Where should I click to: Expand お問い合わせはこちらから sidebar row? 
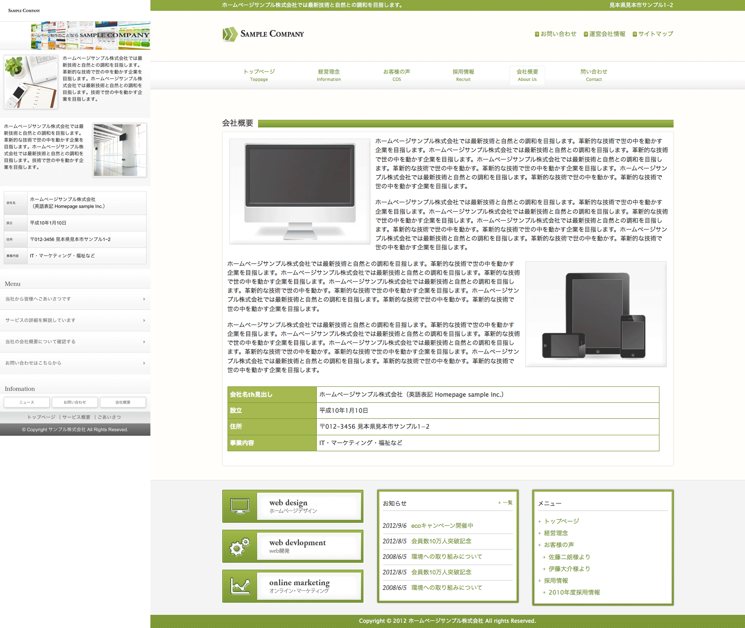coord(144,363)
